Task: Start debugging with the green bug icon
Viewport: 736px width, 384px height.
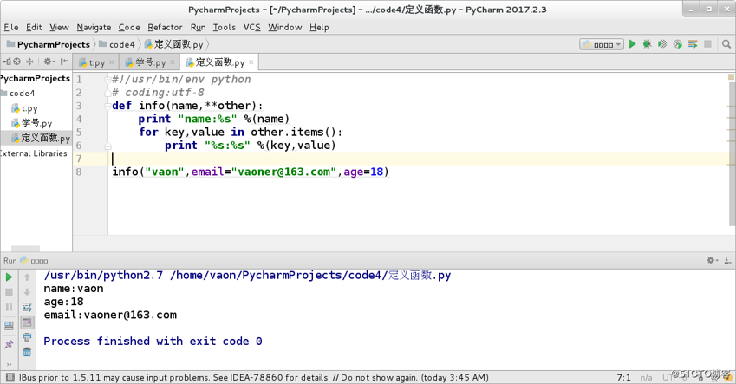Action: tap(648, 44)
